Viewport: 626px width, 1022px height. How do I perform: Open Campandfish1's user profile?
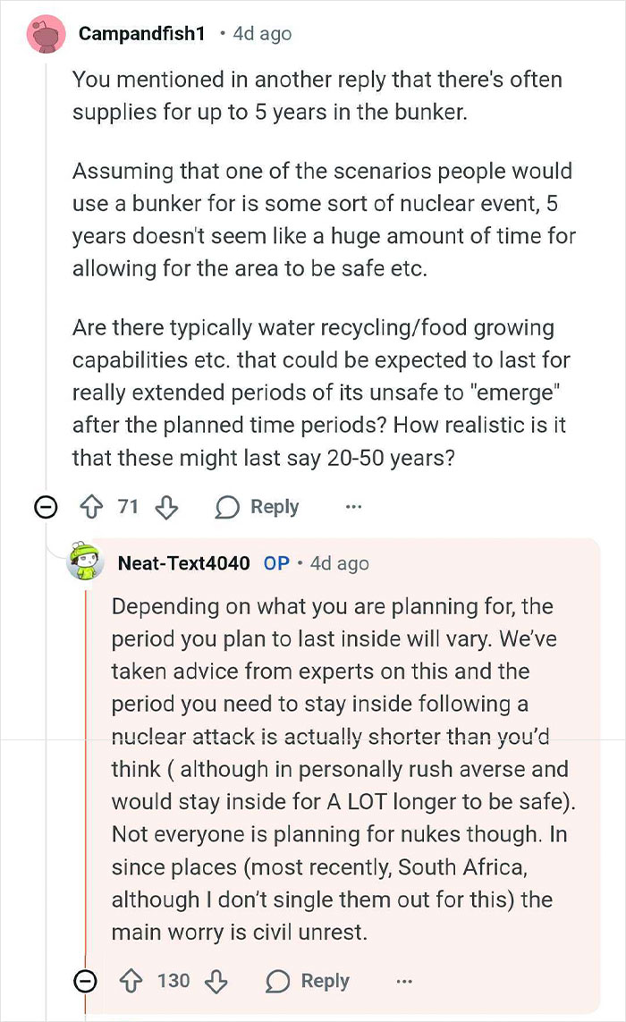(x=143, y=33)
